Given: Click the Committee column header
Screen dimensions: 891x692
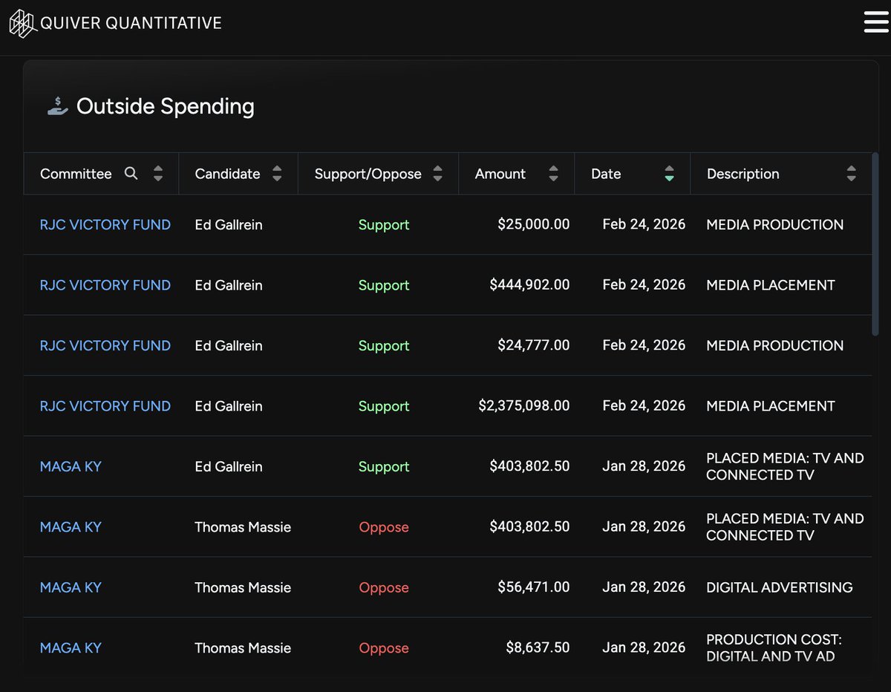Looking at the screenshot, I should click(101, 174).
